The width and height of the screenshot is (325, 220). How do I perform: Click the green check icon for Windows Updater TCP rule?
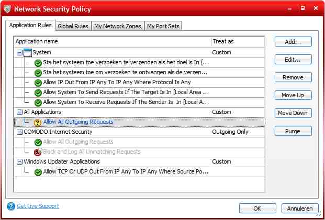click(38, 172)
